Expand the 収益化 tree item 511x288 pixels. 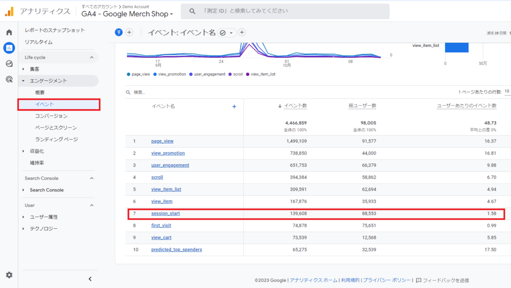23,151
